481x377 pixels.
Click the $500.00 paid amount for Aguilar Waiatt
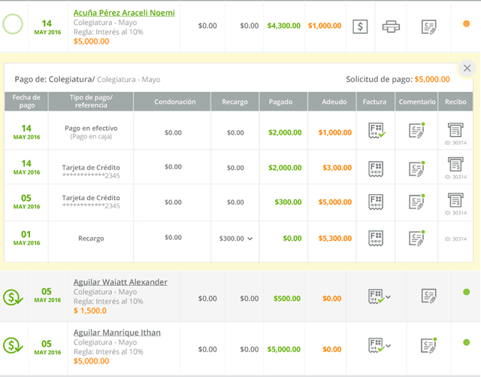tap(287, 298)
